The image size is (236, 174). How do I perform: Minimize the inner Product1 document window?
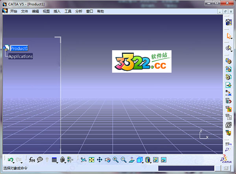[x=220, y=11]
